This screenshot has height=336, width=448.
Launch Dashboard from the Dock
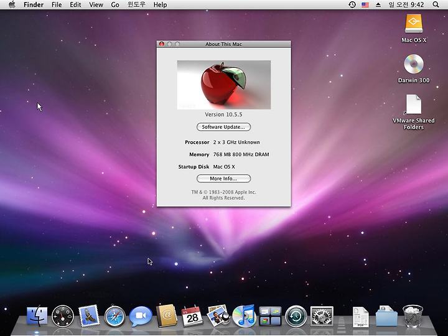(x=63, y=316)
